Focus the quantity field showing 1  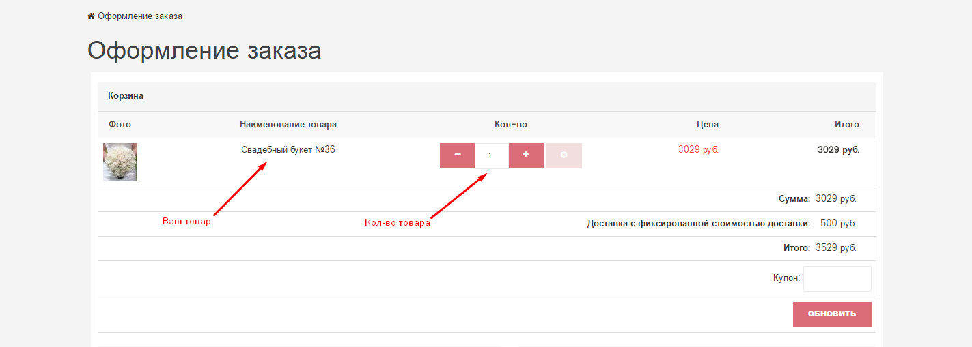tap(491, 156)
